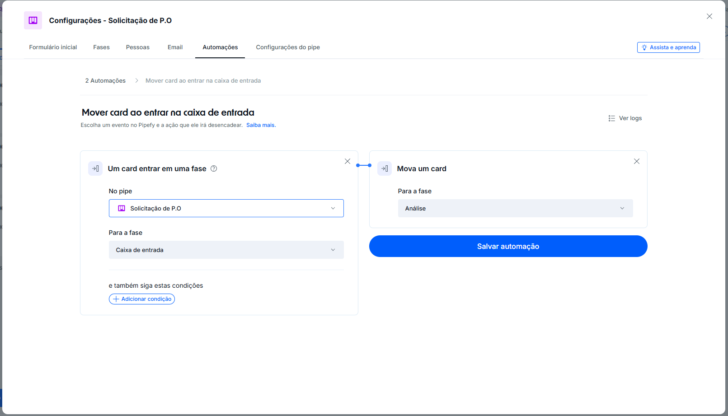Click the 'e também siga estas condições' text

156,285
